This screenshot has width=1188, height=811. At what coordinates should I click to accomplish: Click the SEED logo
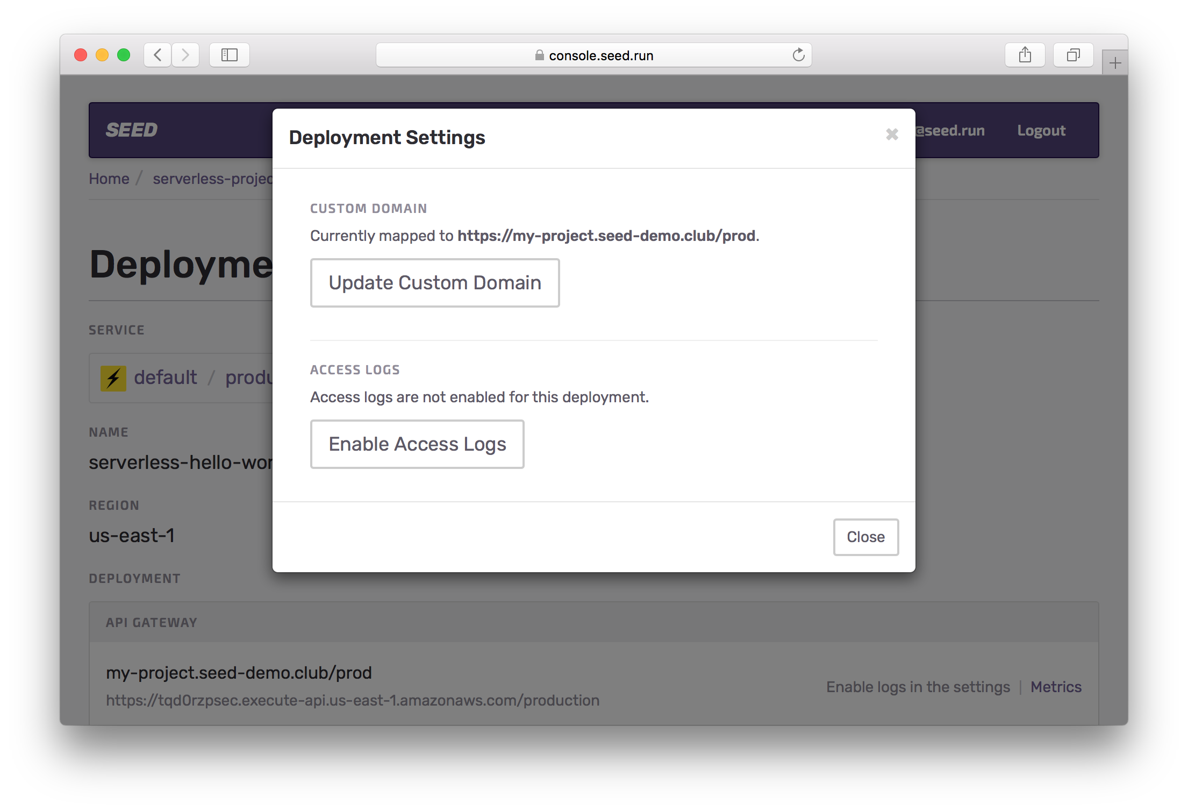(x=132, y=130)
